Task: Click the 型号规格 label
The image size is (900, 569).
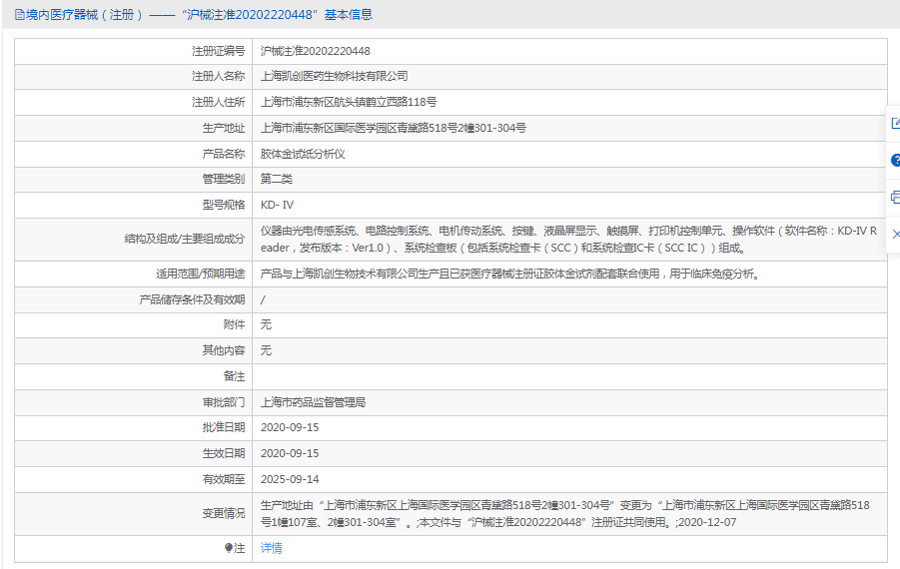Action: coord(224,205)
